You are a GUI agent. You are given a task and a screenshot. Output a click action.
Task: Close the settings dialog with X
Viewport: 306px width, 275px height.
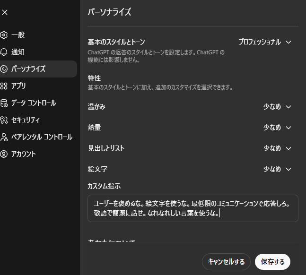pyautogui.click(x=5, y=13)
